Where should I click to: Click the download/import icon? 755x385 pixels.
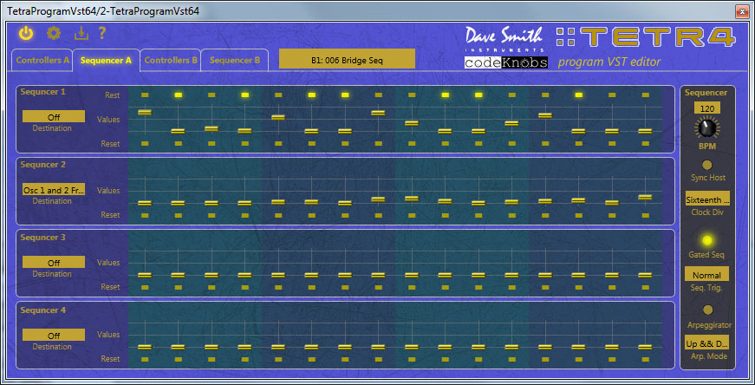pos(81,33)
